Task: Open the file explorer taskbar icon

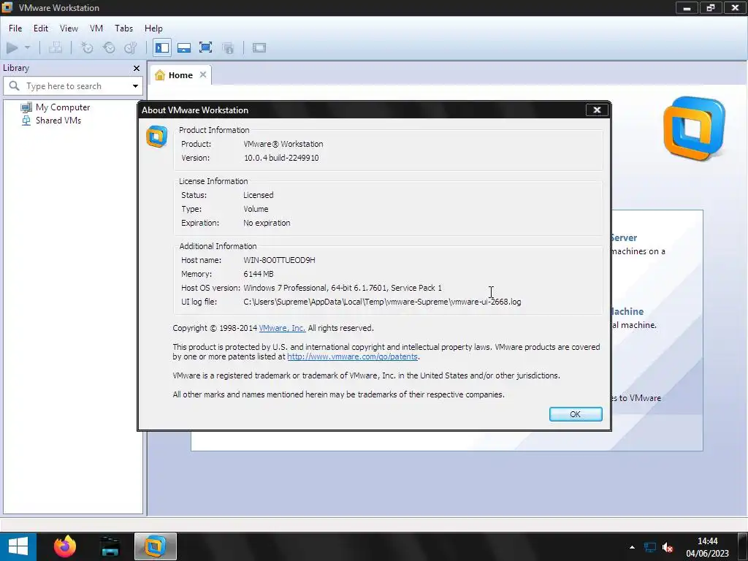Action: coord(110,546)
